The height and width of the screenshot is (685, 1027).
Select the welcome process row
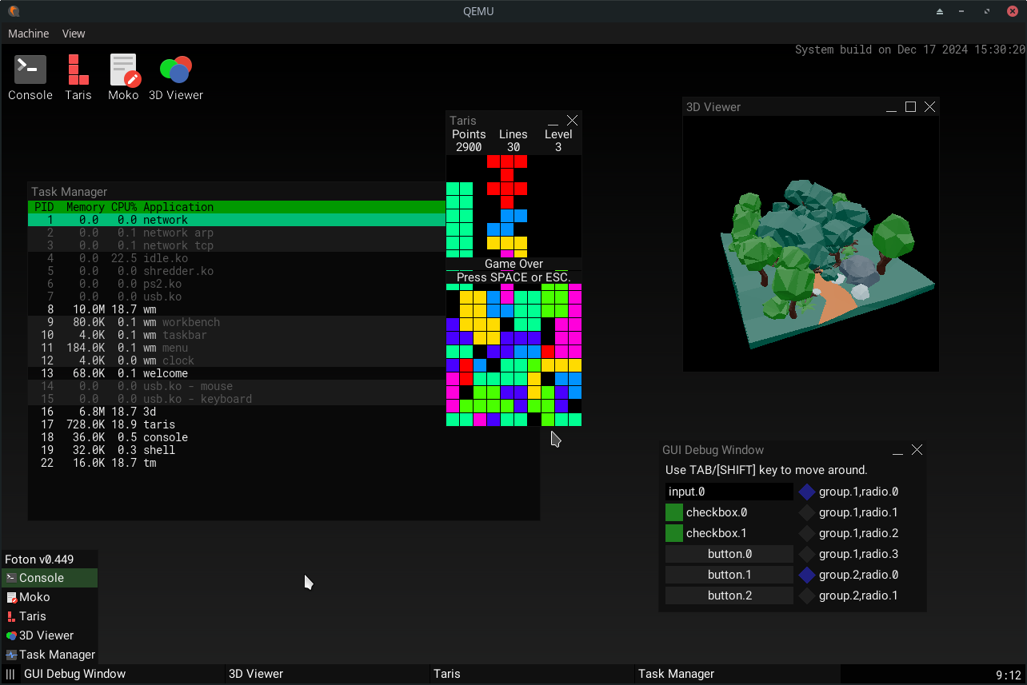pos(237,373)
